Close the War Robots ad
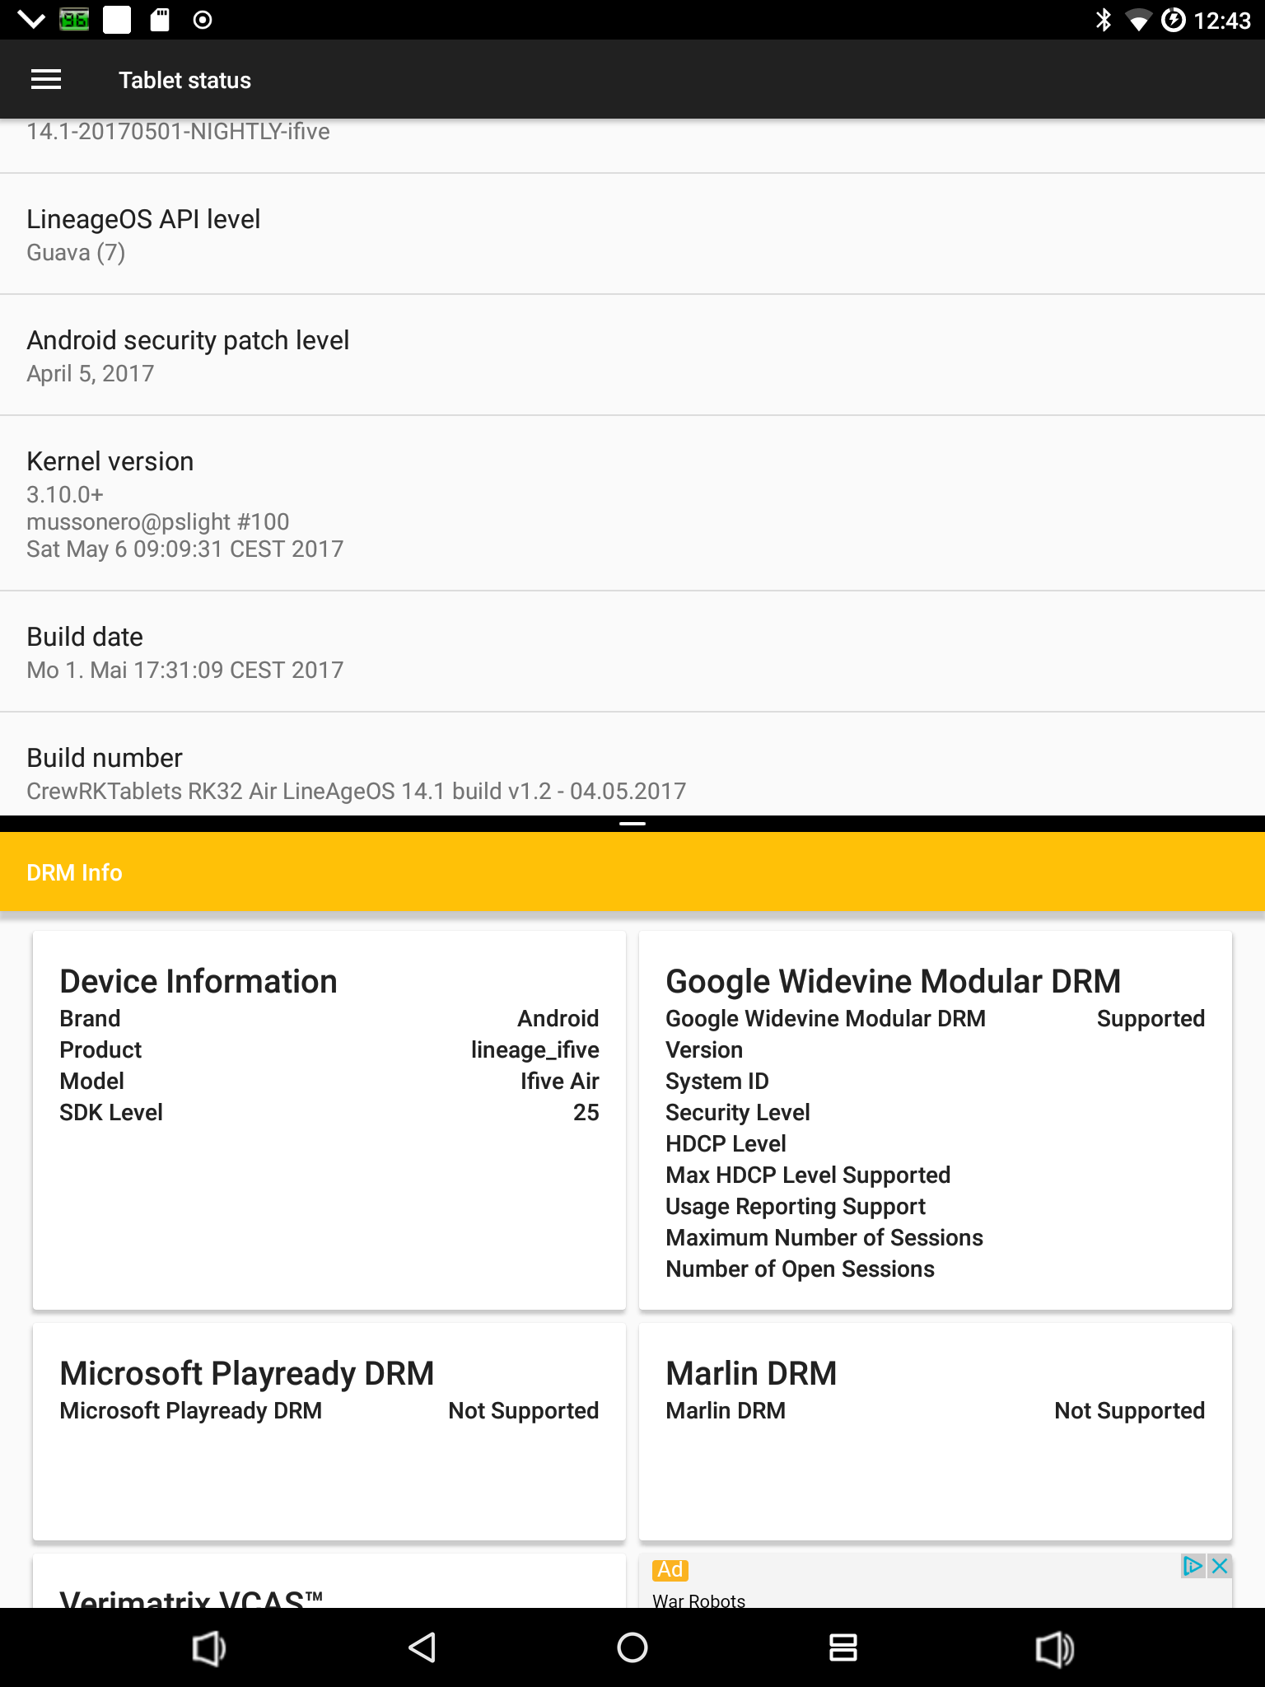The height and width of the screenshot is (1687, 1265). tap(1220, 1566)
